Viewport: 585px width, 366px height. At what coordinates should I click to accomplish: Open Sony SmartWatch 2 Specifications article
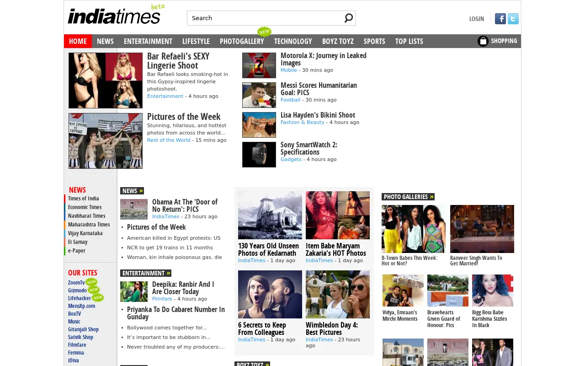(309, 148)
